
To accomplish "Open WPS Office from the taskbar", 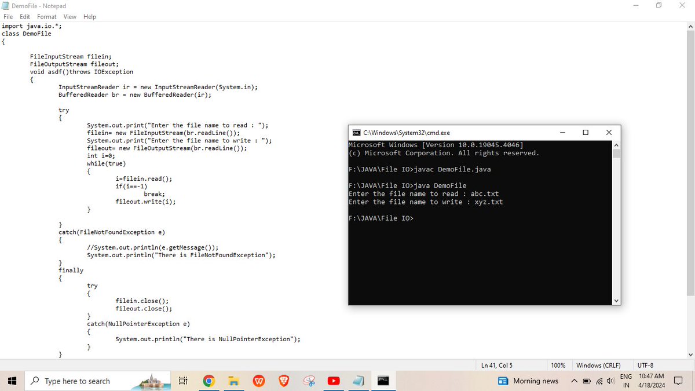I will (258, 381).
